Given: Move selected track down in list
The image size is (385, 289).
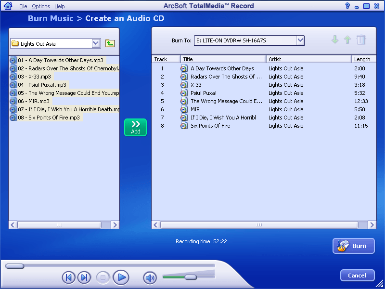Looking at the screenshot, I should [335, 40].
